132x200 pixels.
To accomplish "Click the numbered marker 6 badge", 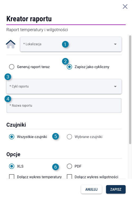I will (x=56, y=167).
